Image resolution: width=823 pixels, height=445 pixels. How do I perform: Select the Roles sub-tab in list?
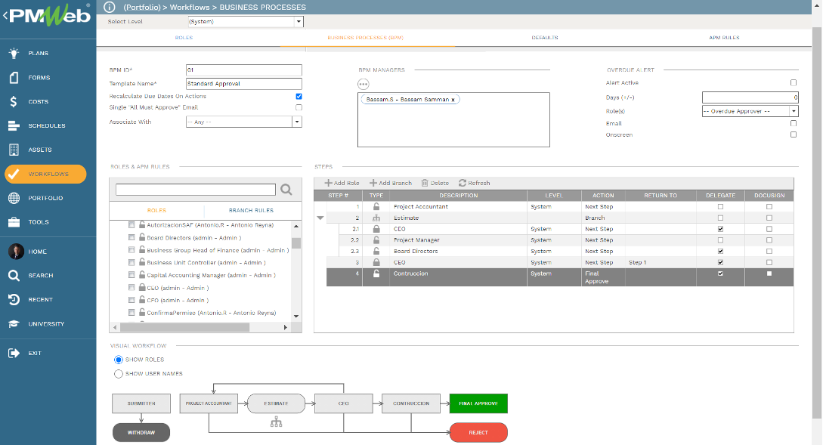pyautogui.click(x=156, y=211)
